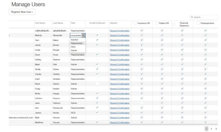Check Insurance AR box for Jane Hobson

coord(142,103)
